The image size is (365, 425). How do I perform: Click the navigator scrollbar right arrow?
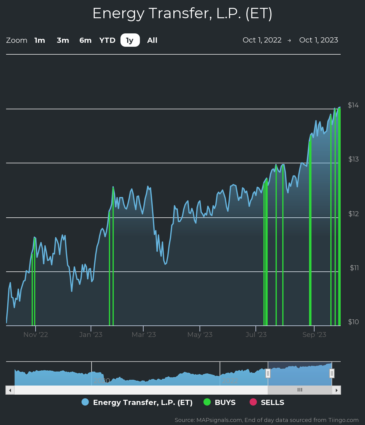click(336, 390)
